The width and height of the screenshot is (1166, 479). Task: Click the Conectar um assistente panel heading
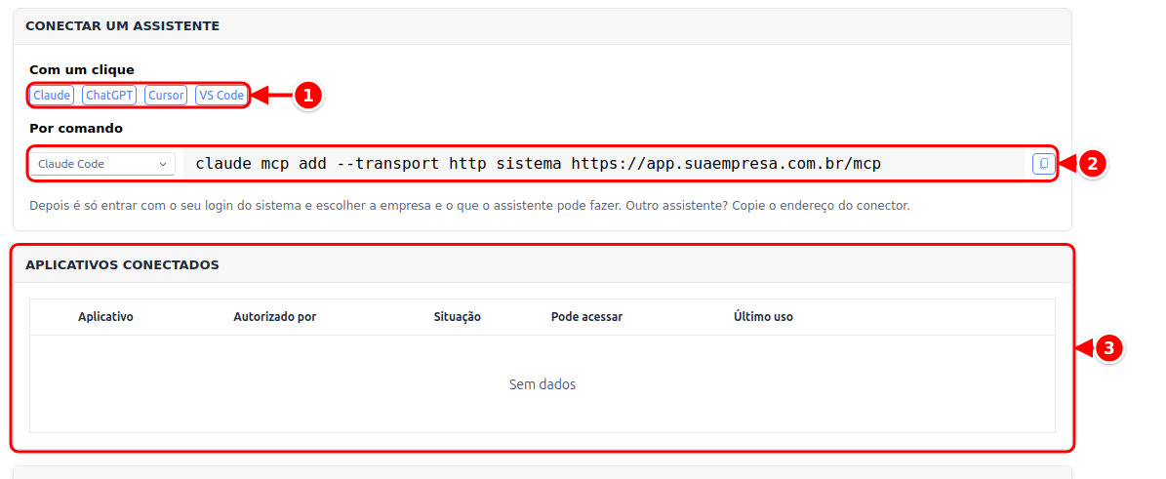(123, 26)
